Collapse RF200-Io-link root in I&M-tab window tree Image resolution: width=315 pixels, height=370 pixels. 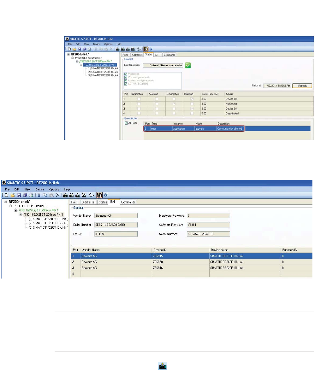5,202
